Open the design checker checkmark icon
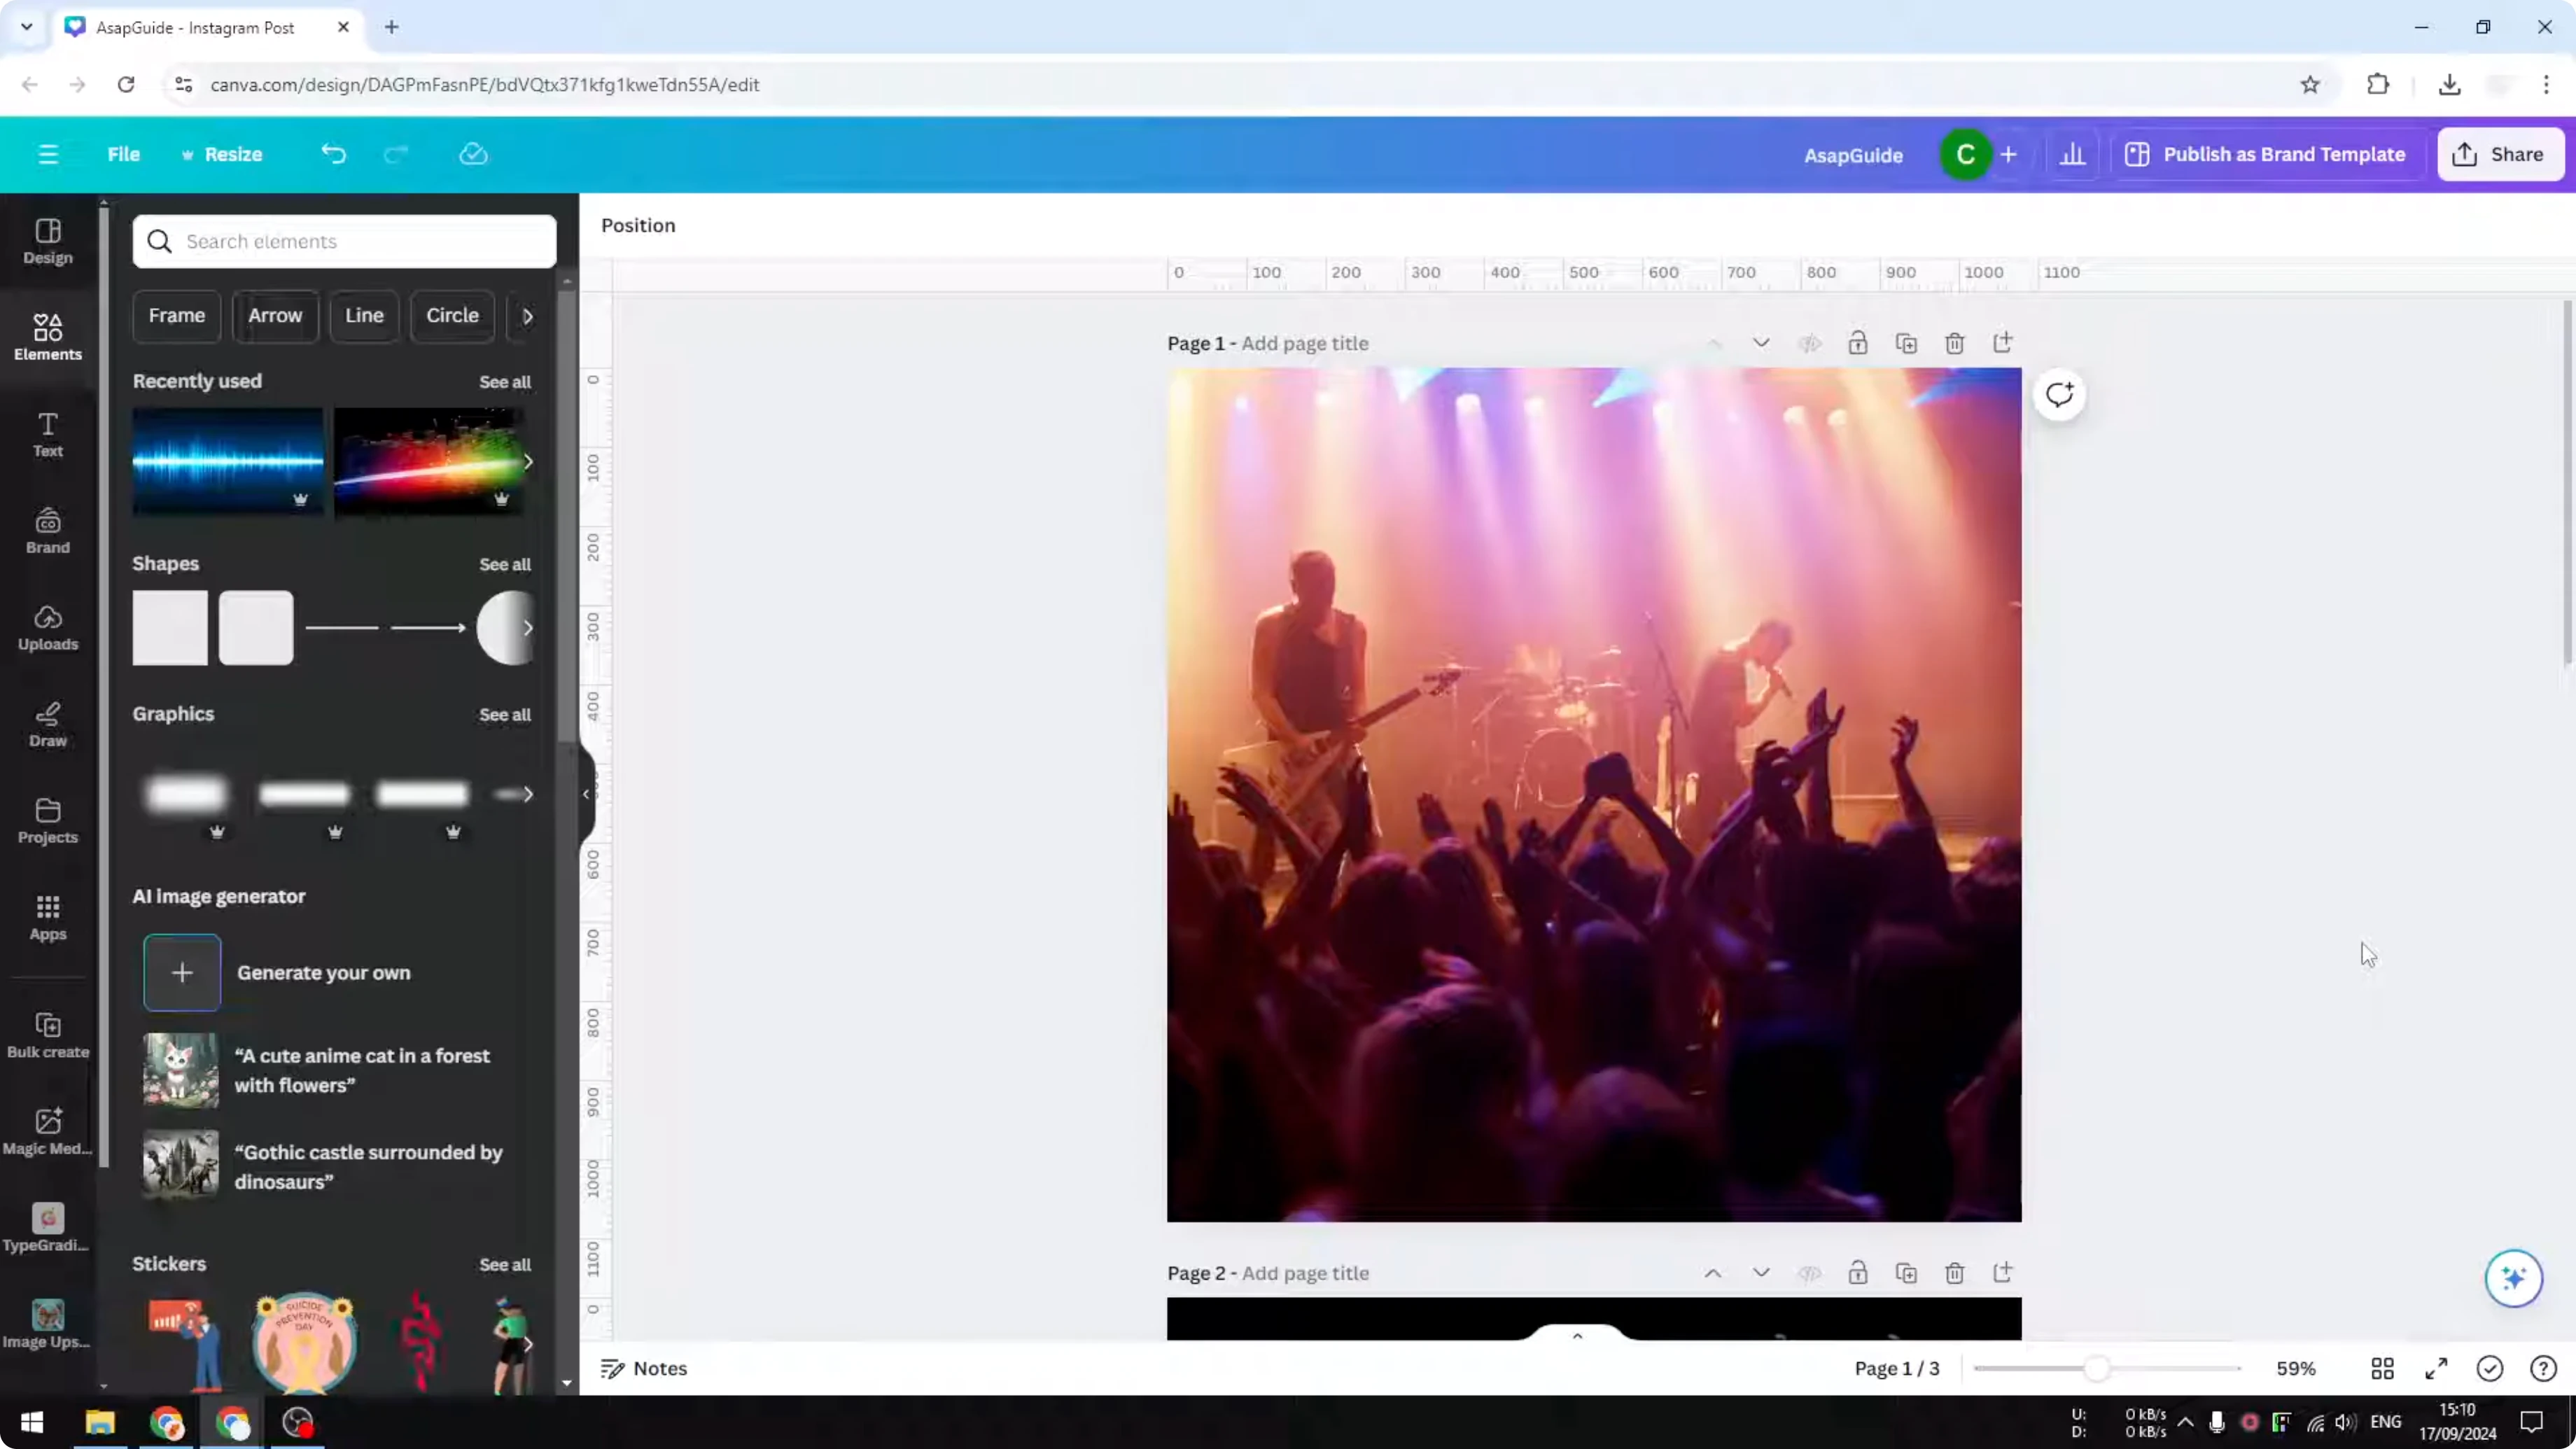This screenshot has width=2576, height=1449. [x=2489, y=1368]
